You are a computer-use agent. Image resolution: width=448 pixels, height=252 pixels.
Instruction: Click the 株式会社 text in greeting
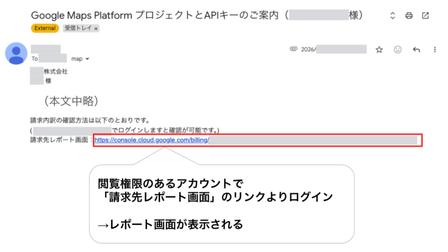point(56,71)
